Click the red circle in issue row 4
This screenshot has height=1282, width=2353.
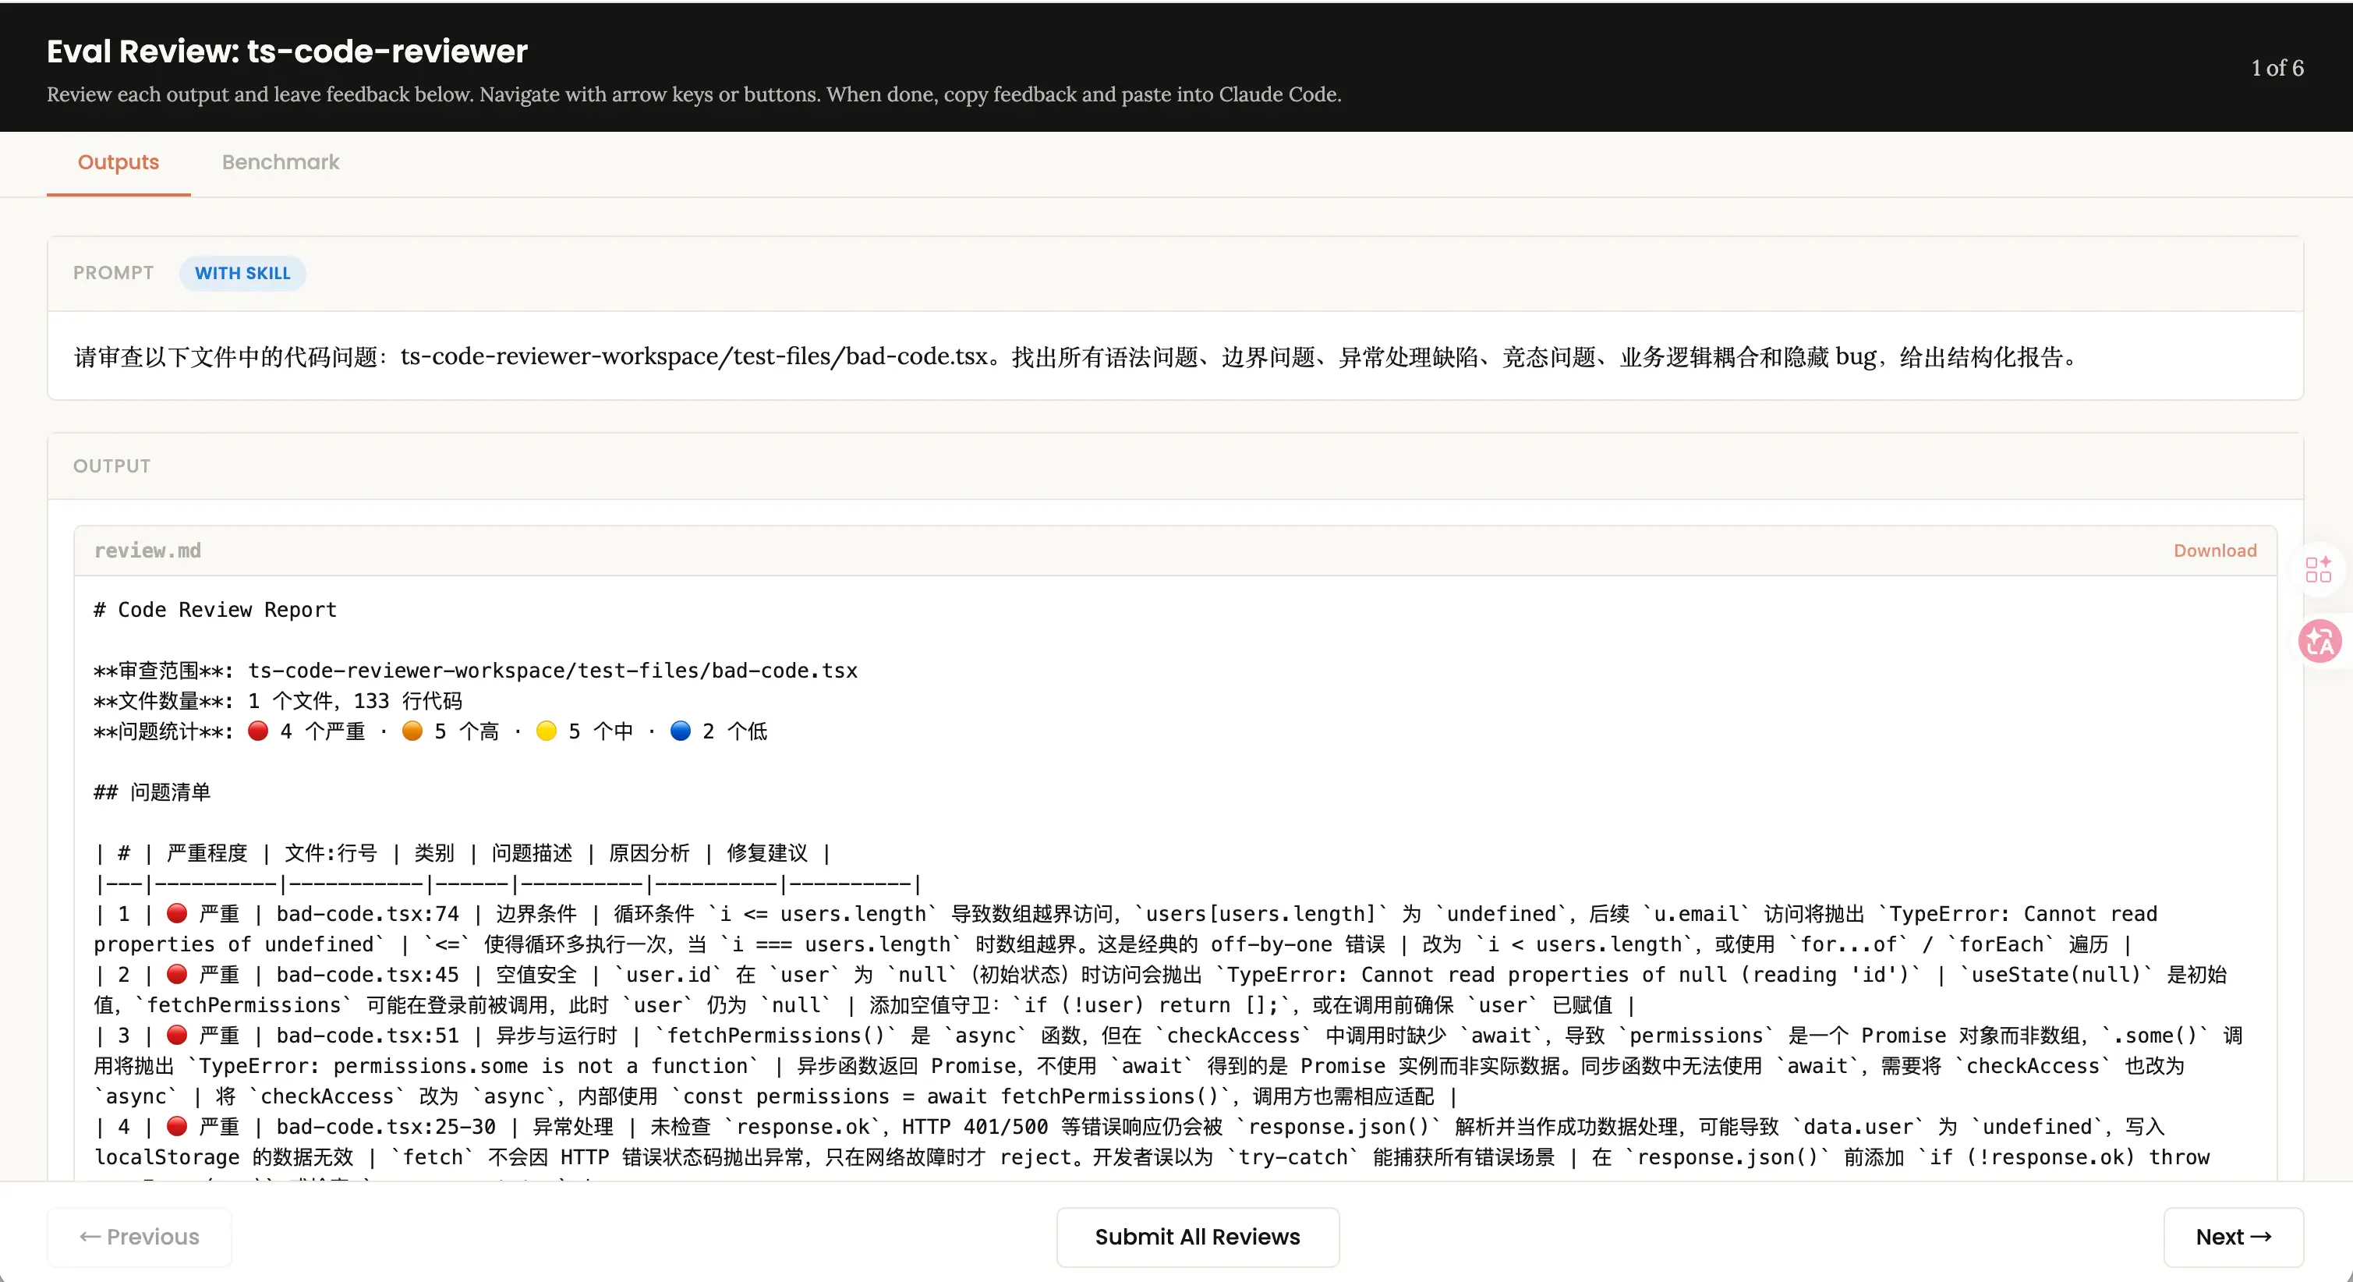coord(177,1127)
